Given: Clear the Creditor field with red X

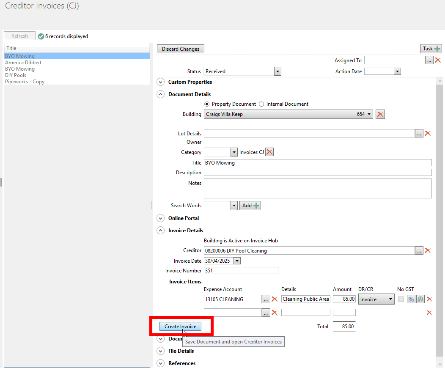Looking at the screenshot, I should (428, 251).
